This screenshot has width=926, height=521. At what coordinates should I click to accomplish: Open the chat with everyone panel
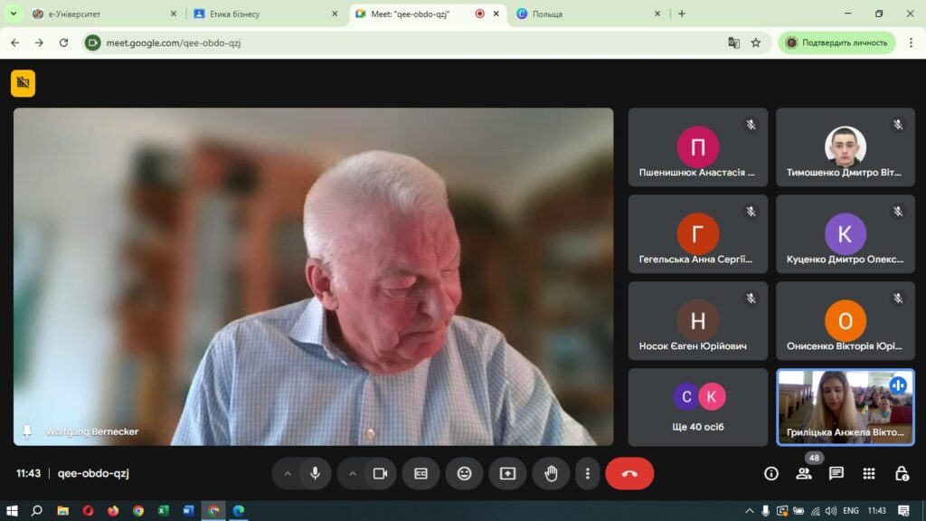tap(836, 473)
